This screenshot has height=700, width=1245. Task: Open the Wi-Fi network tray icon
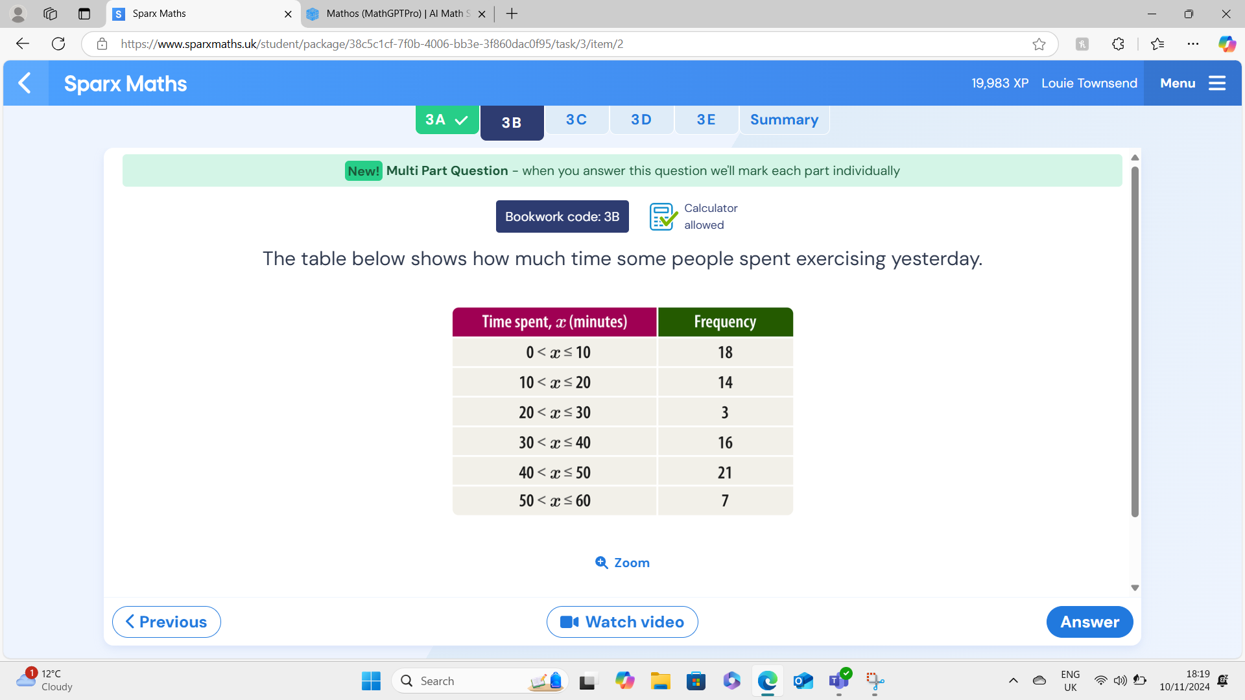(x=1100, y=681)
